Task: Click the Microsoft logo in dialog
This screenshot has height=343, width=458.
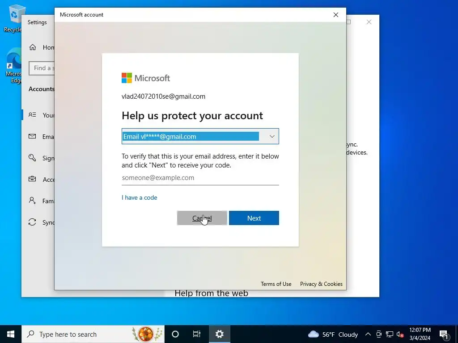Action: 145,78
